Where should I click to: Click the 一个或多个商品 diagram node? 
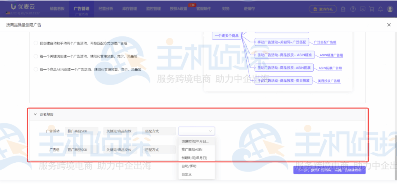pos(226,36)
